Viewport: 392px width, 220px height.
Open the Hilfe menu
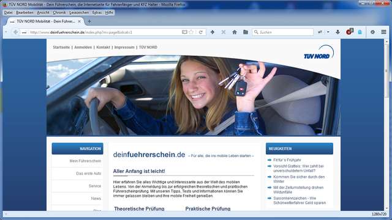pos(109,12)
